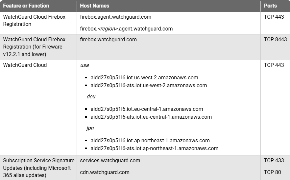
Task: Click the aidd27s0p51l6.iot.eu-central-1.amazonaws.com entry
Action: coord(147,109)
